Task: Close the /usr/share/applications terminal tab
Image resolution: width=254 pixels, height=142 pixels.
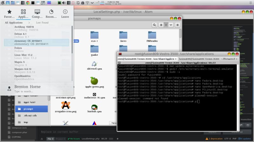Action: tap(176, 59)
